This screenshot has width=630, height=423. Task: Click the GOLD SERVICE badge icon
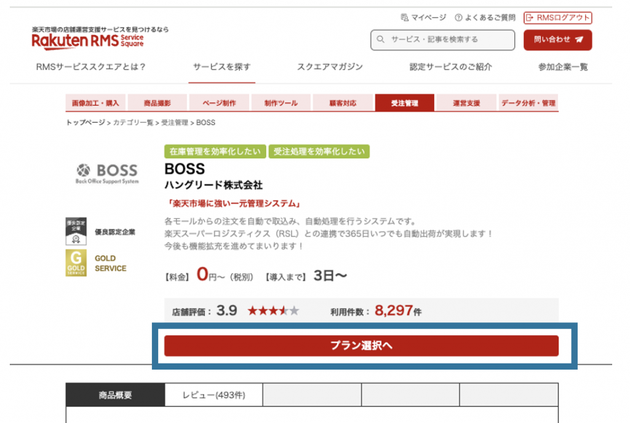tap(75, 263)
